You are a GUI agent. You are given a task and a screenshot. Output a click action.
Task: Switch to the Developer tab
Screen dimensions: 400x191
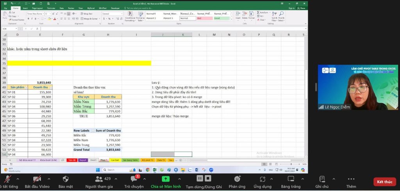click(115, 9)
